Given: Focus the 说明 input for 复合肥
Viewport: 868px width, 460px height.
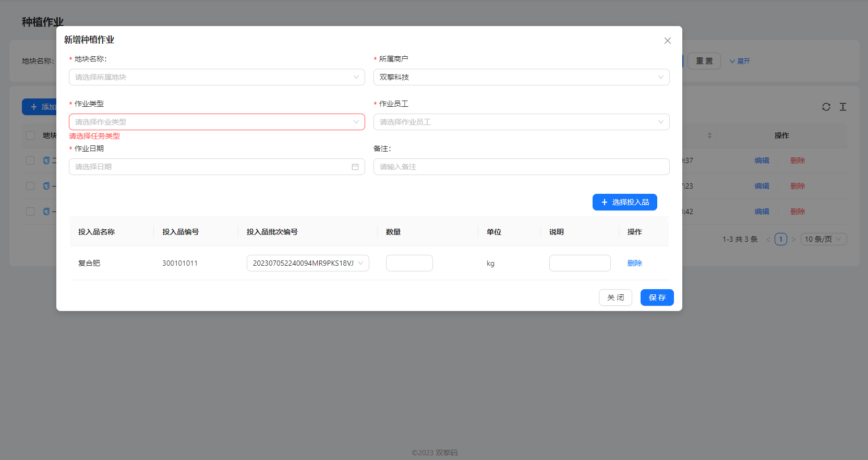Looking at the screenshot, I should 580,263.
